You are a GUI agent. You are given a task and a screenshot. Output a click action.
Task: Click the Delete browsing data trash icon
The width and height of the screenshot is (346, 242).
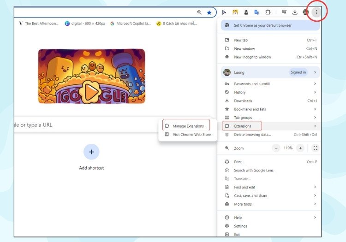(x=227, y=135)
